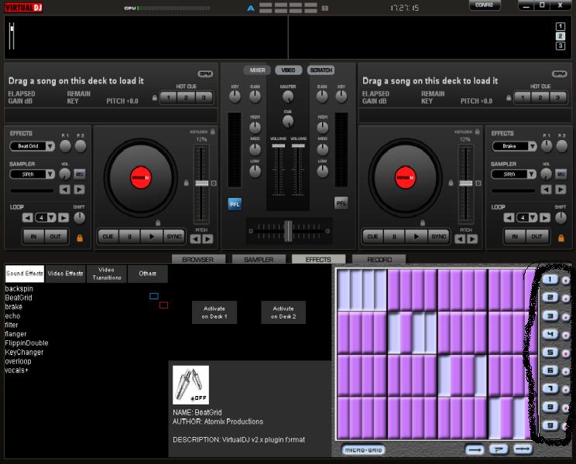
Task: Click the left deck sampler REC icon
Action: [79, 175]
